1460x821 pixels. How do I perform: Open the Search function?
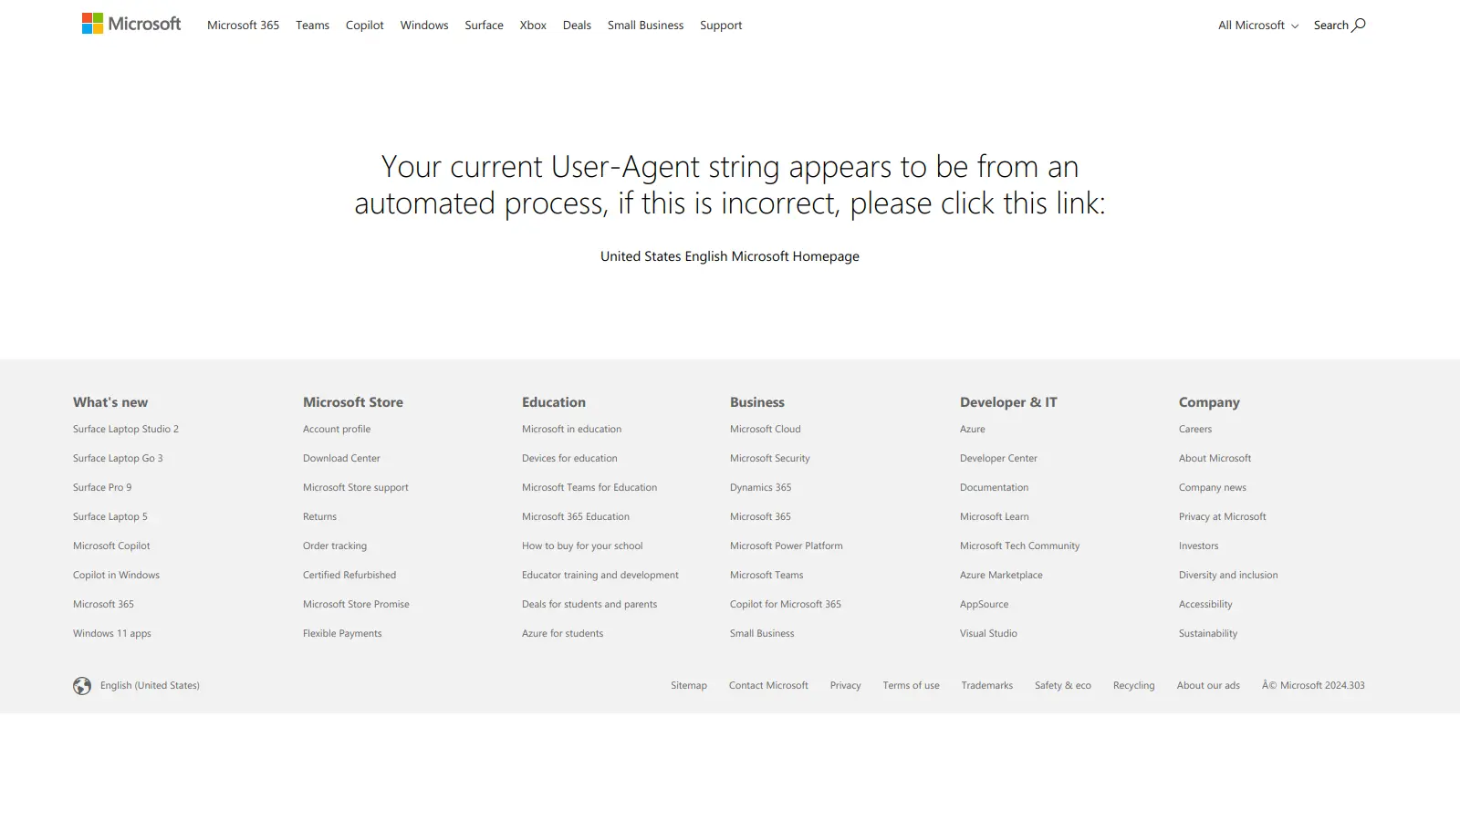click(x=1339, y=25)
